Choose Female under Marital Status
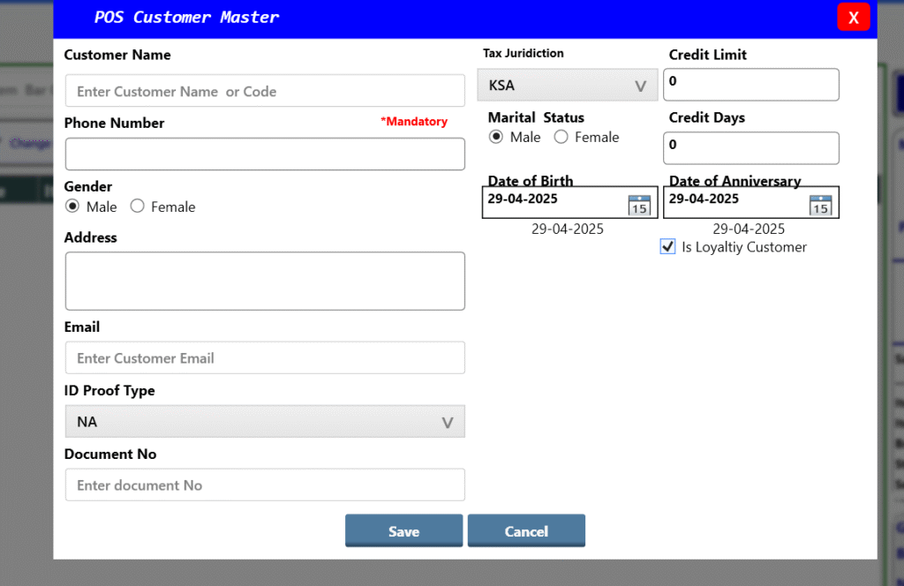The image size is (904, 586). coord(561,137)
